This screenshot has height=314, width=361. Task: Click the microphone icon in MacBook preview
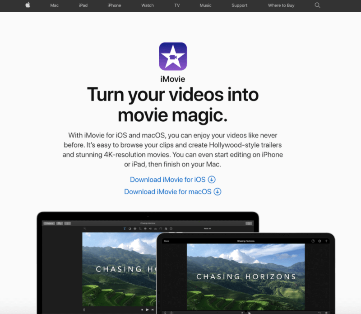coord(84,310)
